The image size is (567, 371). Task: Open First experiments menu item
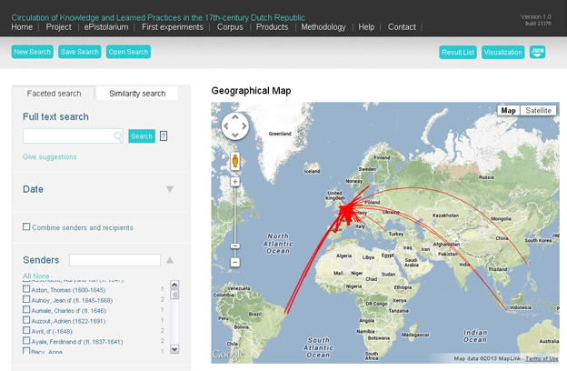point(173,27)
